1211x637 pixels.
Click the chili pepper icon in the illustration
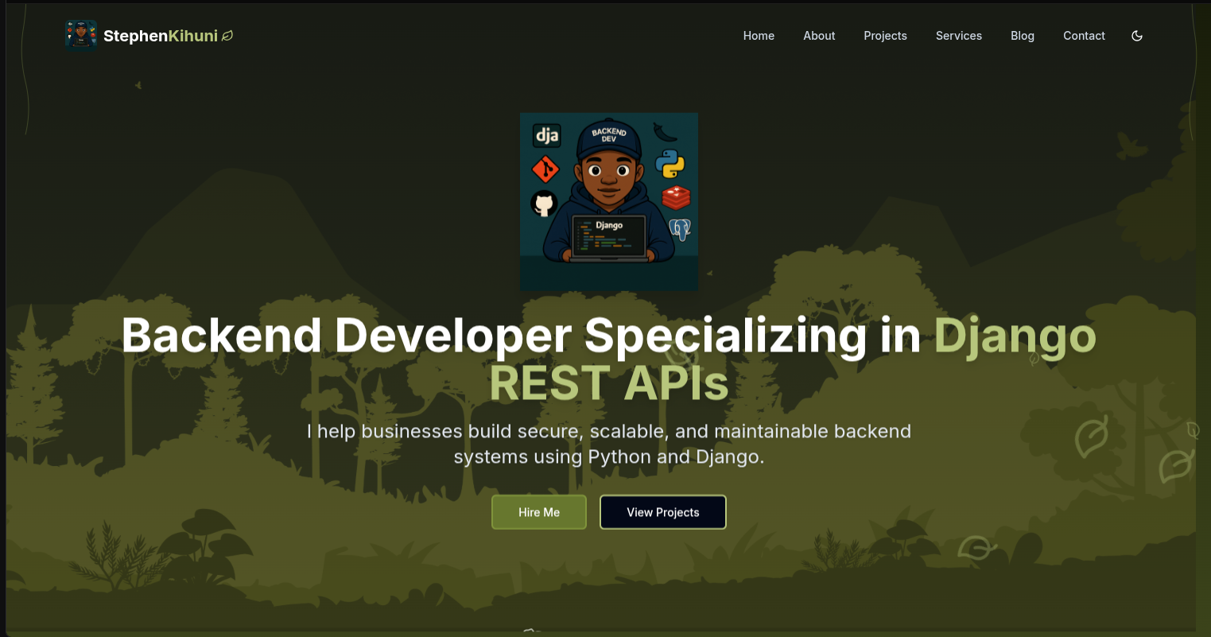click(665, 131)
